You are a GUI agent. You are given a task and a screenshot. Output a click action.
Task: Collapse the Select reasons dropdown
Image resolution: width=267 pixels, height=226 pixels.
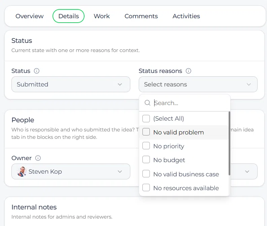198,84
